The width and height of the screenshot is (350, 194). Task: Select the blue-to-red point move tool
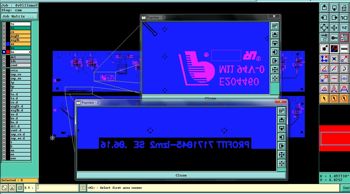click(x=344, y=58)
